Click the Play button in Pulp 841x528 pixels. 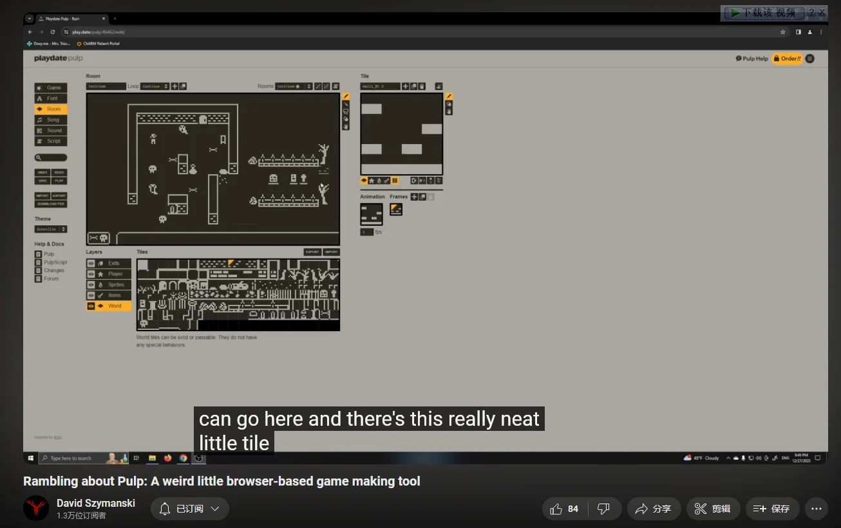pyautogui.click(x=59, y=181)
